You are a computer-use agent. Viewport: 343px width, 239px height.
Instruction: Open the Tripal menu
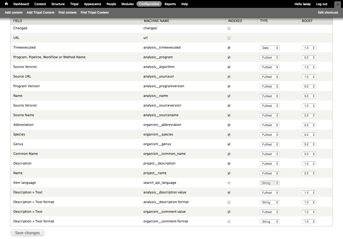click(74, 4)
